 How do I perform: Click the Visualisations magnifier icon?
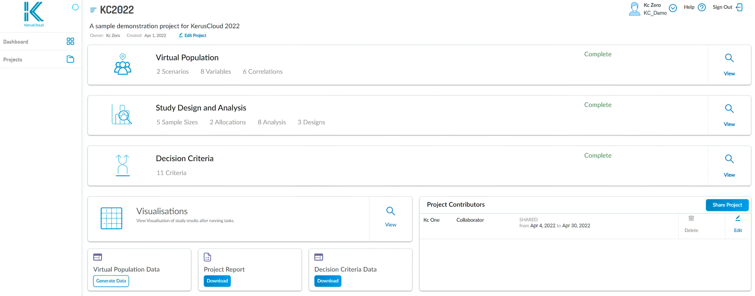pos(391,211)
